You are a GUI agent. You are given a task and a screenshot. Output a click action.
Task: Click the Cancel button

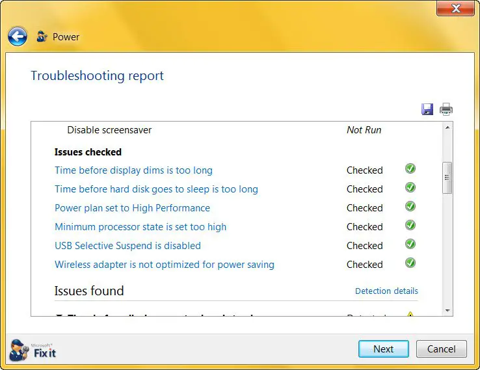[x=442, y=349]
